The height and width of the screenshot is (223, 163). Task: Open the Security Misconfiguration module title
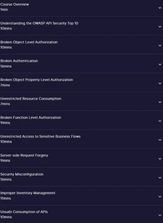pos(22,174)
